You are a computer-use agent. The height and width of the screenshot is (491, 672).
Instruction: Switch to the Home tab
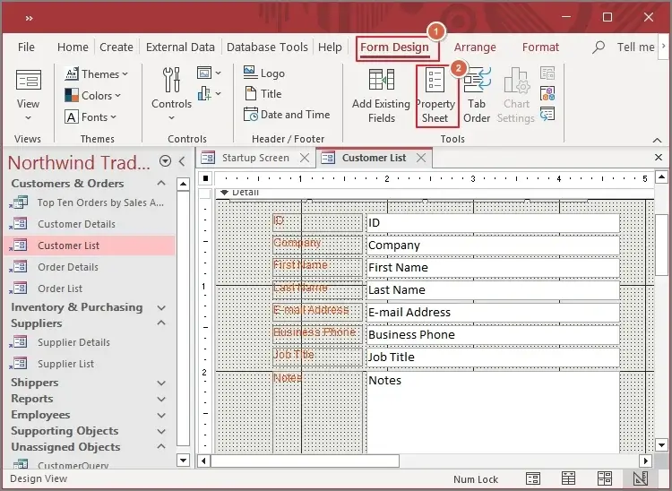(x=73, y=47)
